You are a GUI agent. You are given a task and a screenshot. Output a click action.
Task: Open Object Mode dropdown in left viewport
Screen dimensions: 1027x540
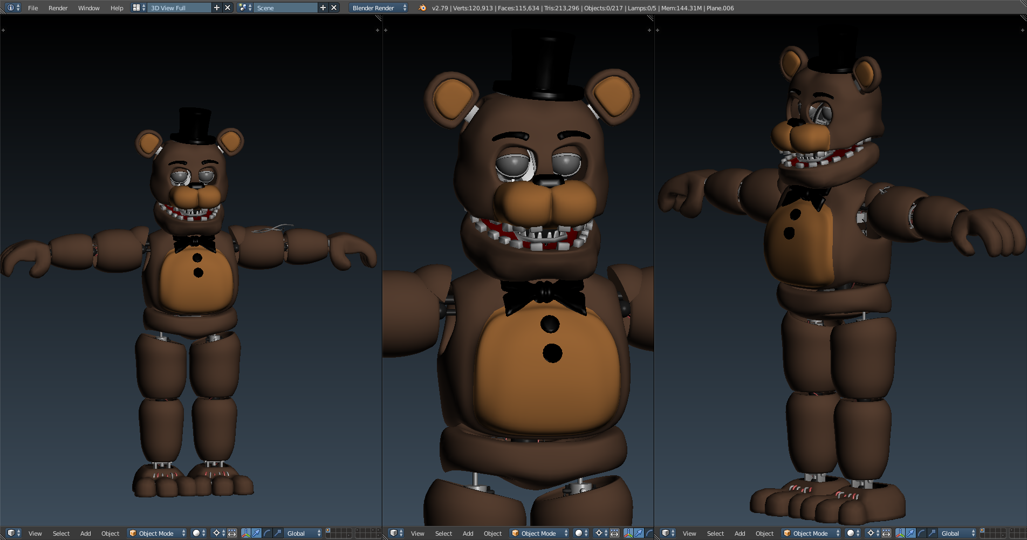157,533
